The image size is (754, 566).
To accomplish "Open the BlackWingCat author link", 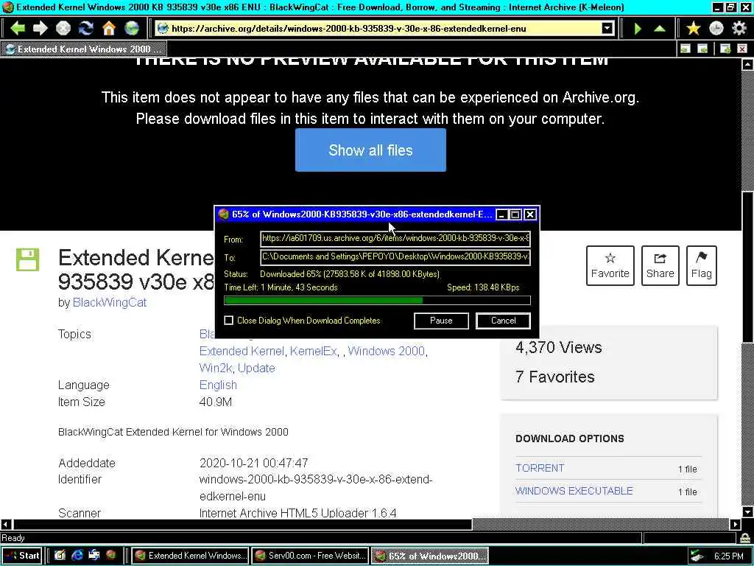I will (110, 302).
